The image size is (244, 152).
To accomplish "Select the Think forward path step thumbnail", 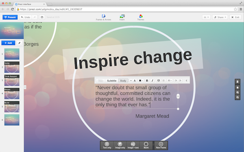I will click(12, 80).
